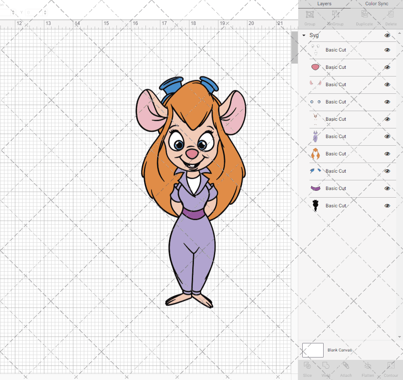Image resolution: width=403 pixels, height=380 pixels.
Task: Click the Attach paperclip icon
Action: (x=346, y=366)
